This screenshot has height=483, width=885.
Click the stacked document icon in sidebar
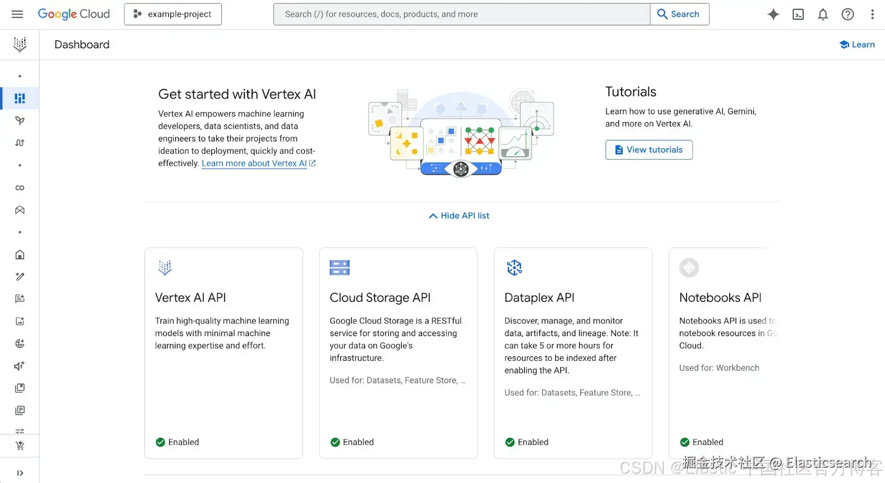pyautogui.click(x=20, y=411)
